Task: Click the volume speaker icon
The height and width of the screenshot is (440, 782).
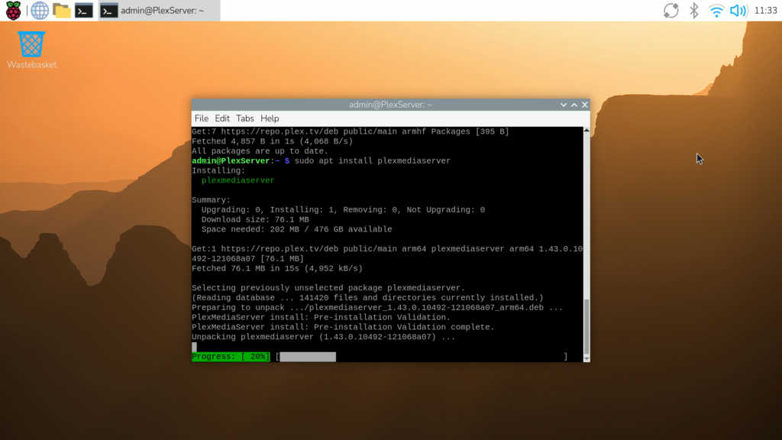Action: 738,11
